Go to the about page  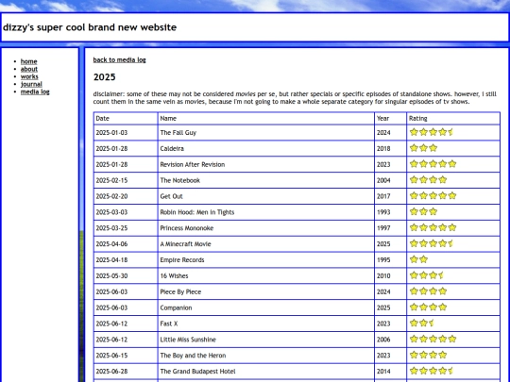pyautogui.click(x=29, y=69)
